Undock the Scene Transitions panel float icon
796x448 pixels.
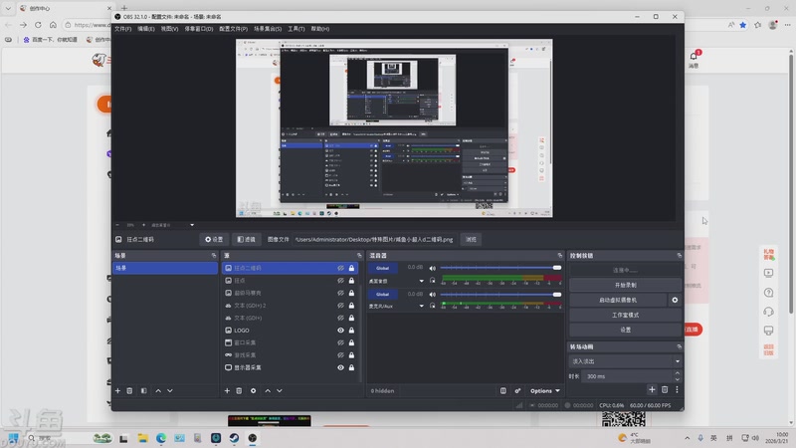coord(679,346)
